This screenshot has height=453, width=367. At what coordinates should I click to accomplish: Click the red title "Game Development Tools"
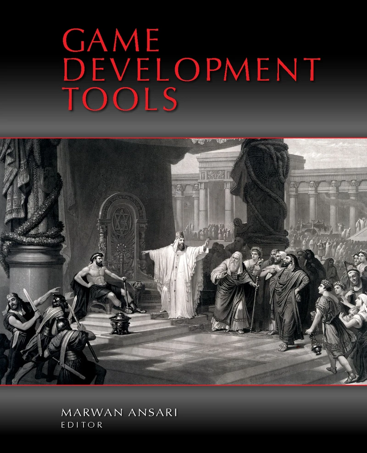191,70
